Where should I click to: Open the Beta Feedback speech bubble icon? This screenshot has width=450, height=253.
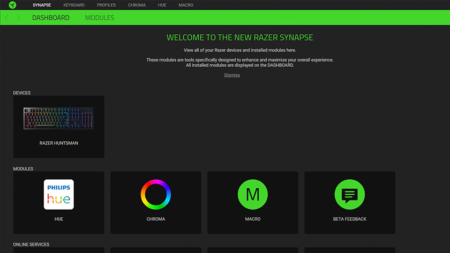pos(349,194)
